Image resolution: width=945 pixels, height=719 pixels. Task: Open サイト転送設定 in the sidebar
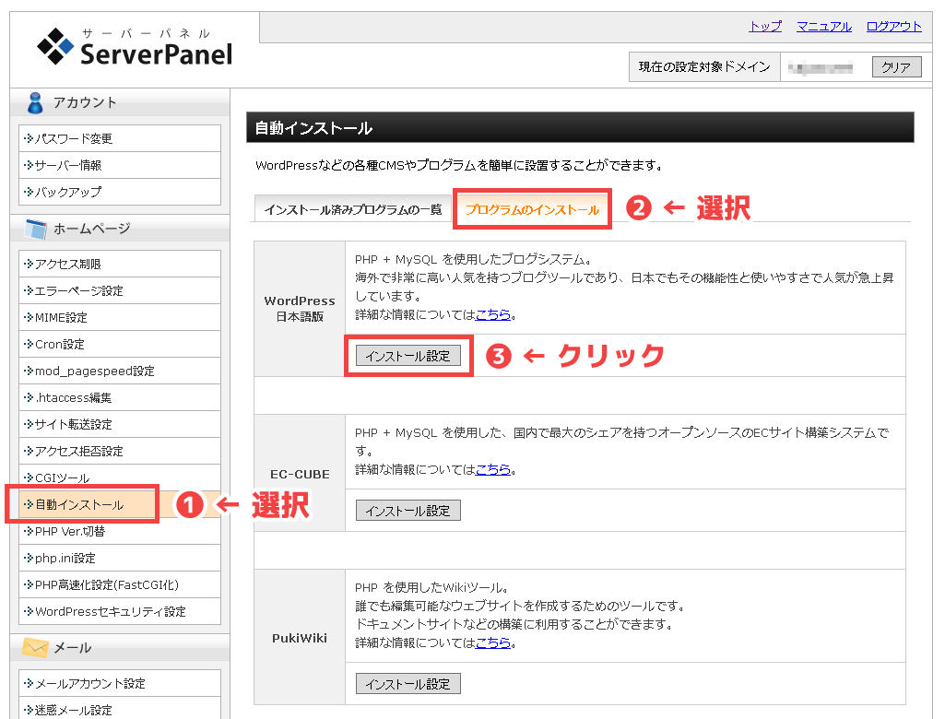pos(120,424)
